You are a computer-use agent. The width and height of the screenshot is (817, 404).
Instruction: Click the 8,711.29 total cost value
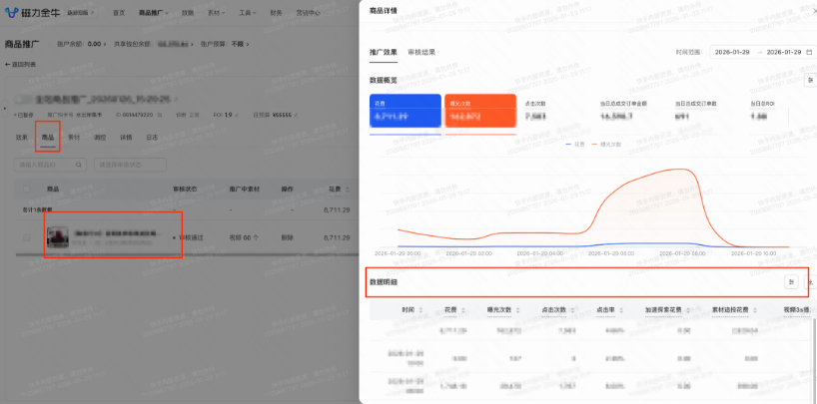click(336, 209)
